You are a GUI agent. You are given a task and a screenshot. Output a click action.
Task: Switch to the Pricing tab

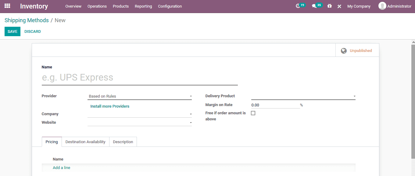click(52, 142)
